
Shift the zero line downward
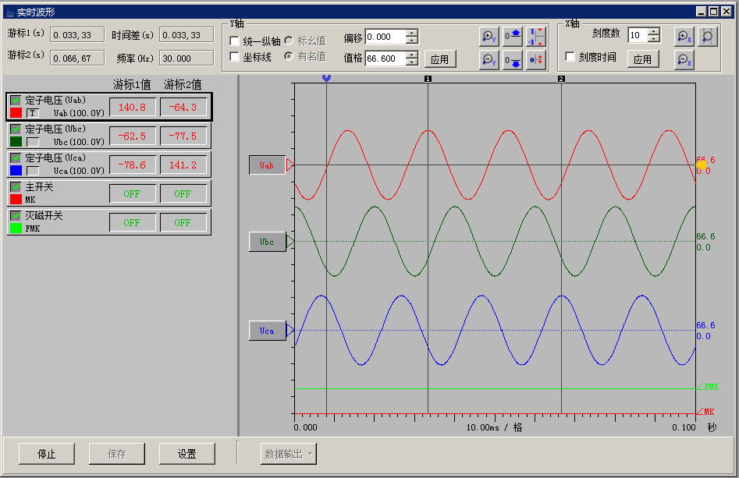point(512,60)
